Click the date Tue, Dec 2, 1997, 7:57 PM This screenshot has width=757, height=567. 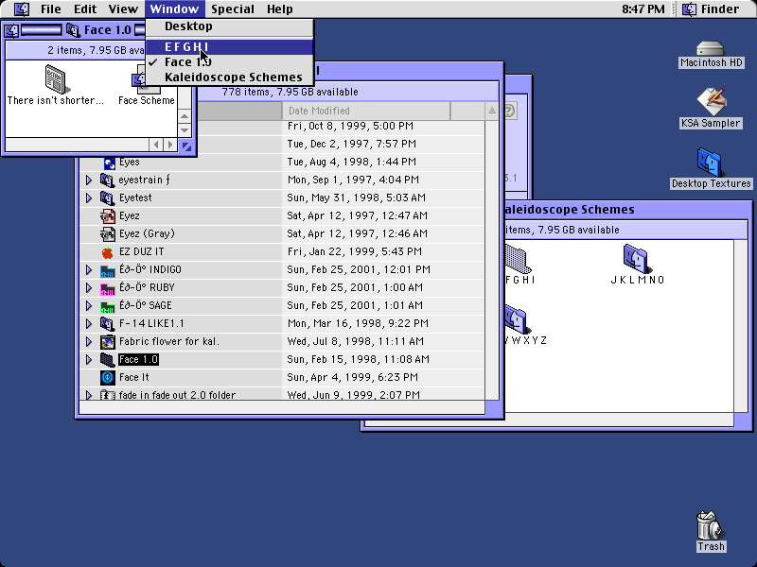351,144
